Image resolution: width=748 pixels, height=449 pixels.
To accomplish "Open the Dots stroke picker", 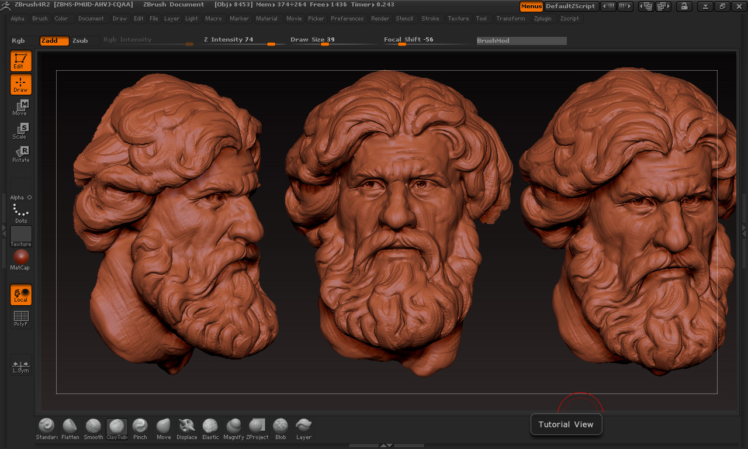I will [x=20, y=213].
